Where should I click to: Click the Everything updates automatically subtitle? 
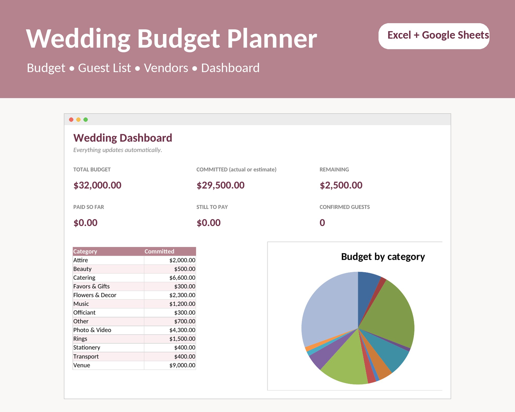tap(118, 150)
